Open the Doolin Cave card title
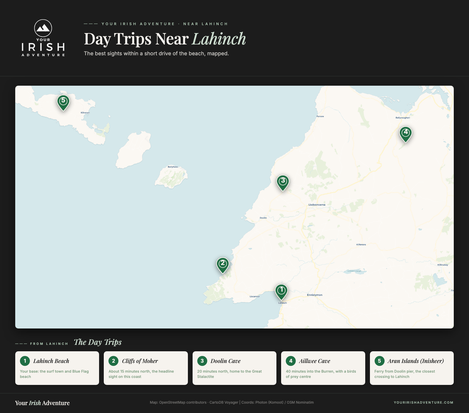This screenshot has height=413, width=469. (225, 361)
